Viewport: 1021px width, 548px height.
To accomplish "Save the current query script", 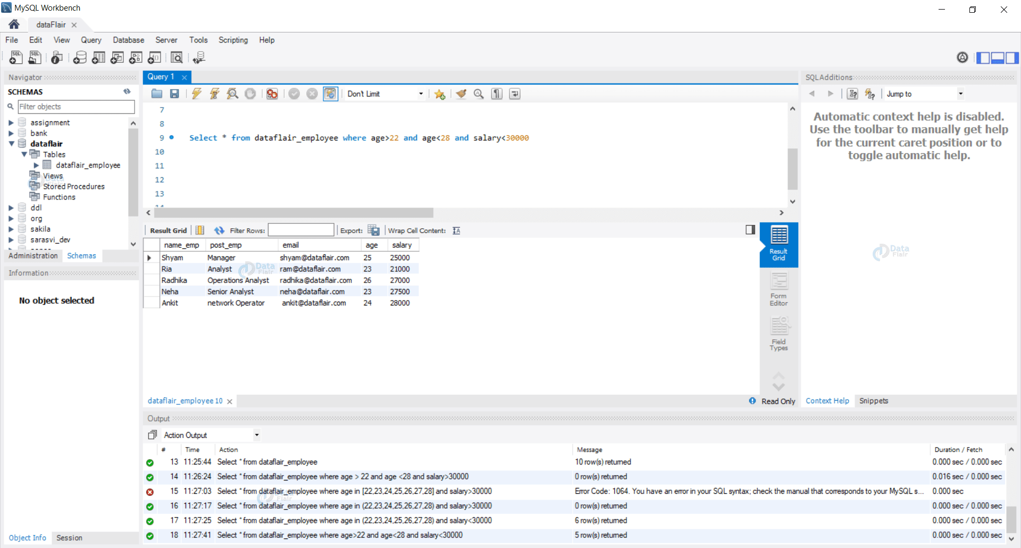I will pos(174,94).
